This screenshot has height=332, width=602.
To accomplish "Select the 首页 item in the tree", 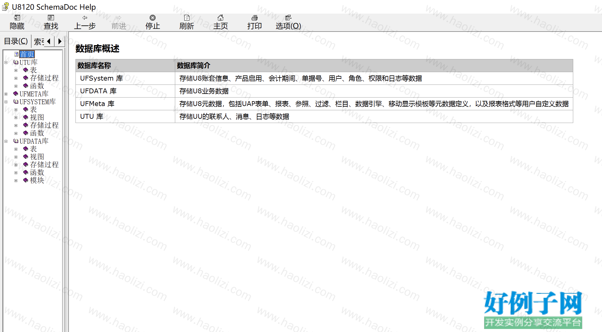I will point(27,54).
